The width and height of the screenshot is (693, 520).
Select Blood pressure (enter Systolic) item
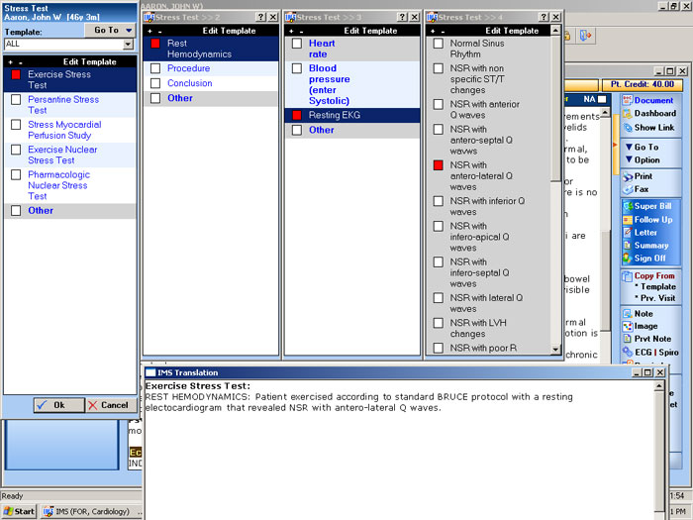(352, 84)
